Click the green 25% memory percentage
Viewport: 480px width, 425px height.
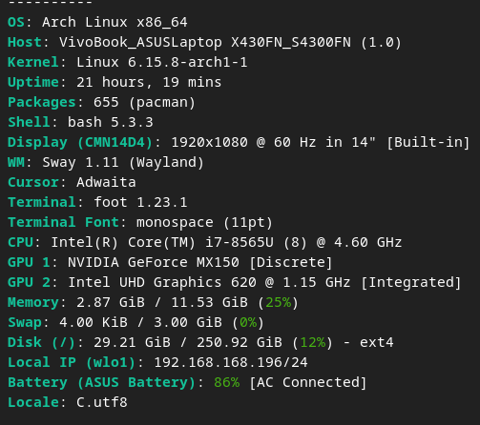(279, 303)
